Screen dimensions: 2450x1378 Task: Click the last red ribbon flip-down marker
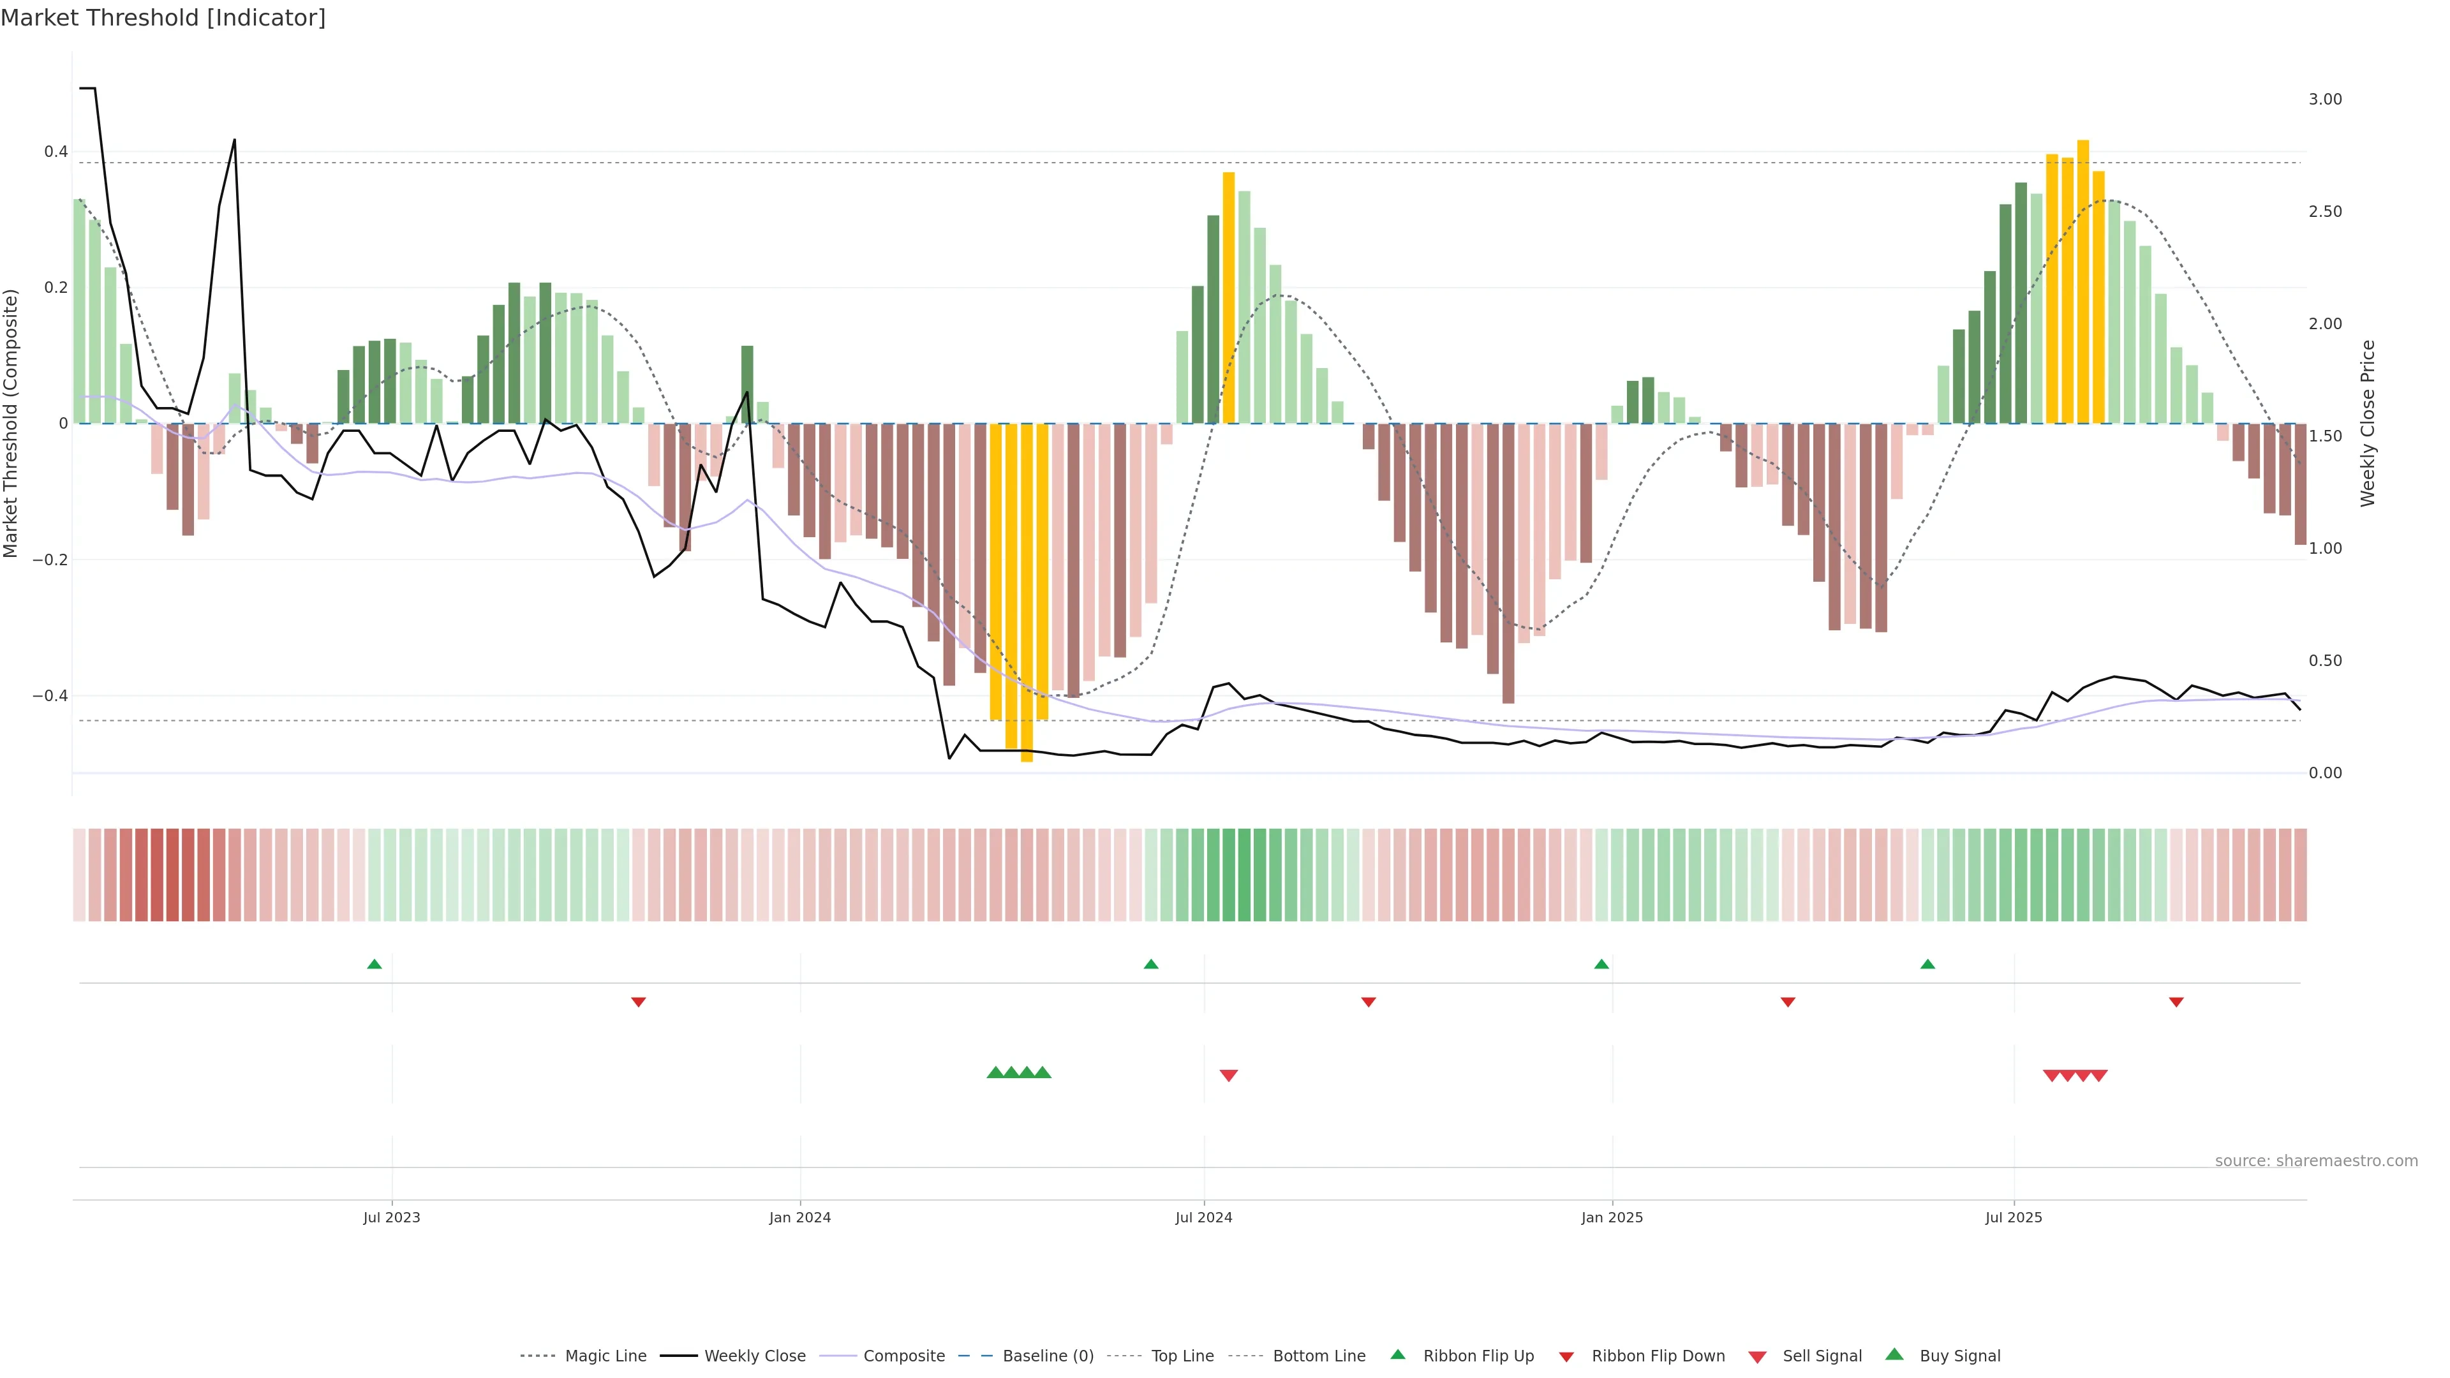click(x=2176, y=1002)
